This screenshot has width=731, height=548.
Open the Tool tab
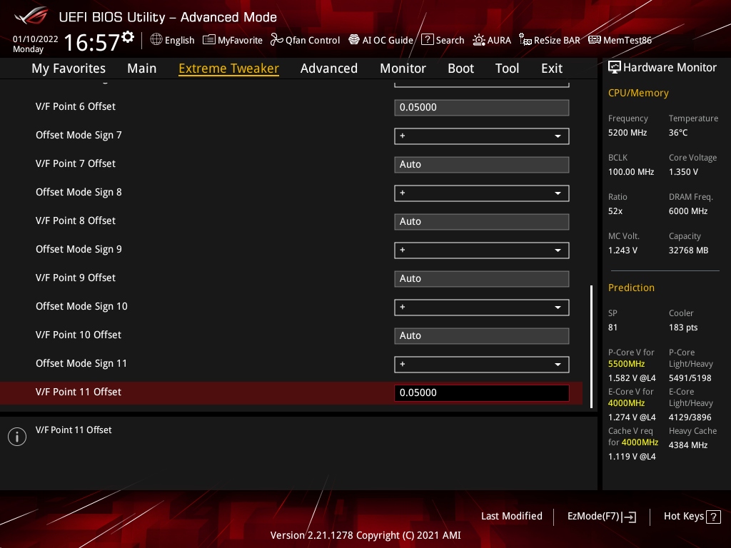[508, 68]
